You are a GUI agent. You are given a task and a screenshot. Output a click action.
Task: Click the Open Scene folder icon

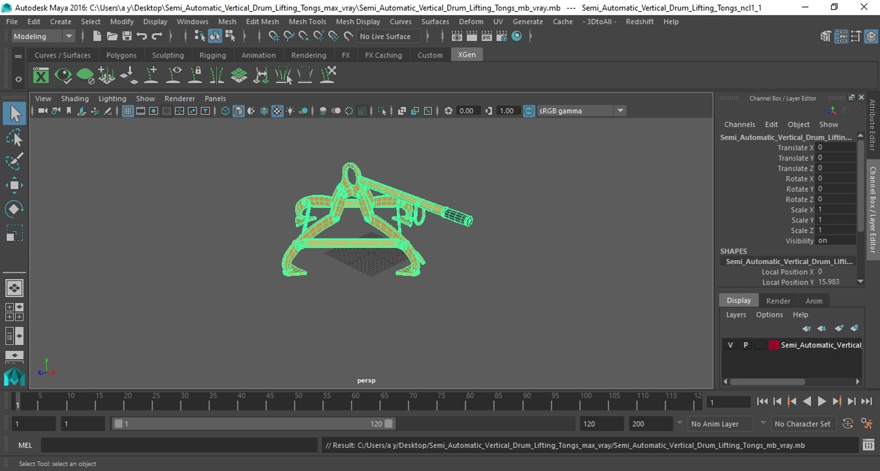pos(112,36)
